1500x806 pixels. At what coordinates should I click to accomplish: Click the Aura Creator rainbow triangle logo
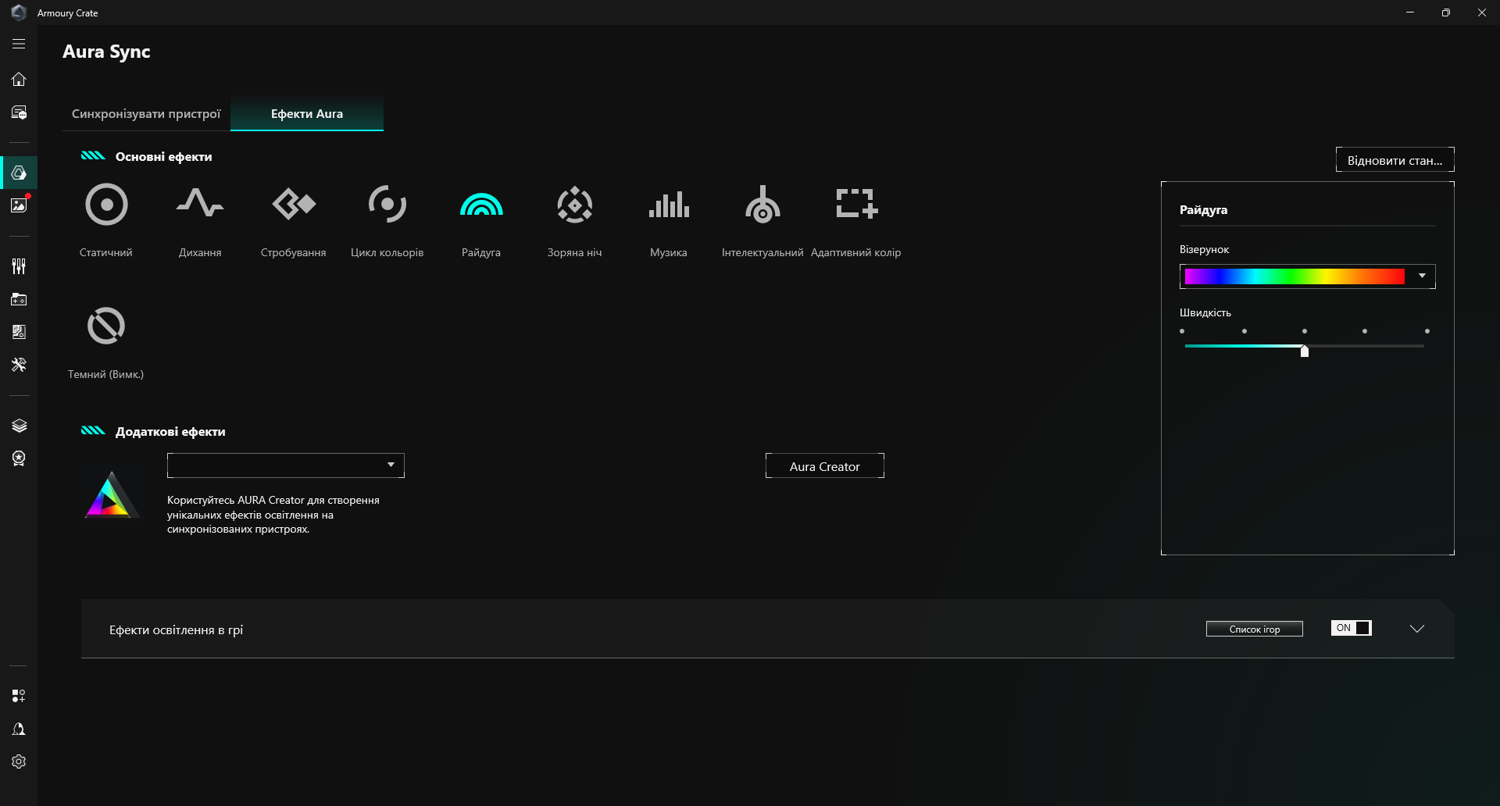[x=112, y=495]
